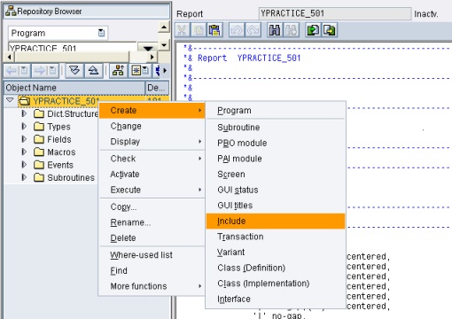Image resolution: width=452 pixels, height=319 pixels.
Task: Choose PAI module in the submenu
Action: point(276,159)
